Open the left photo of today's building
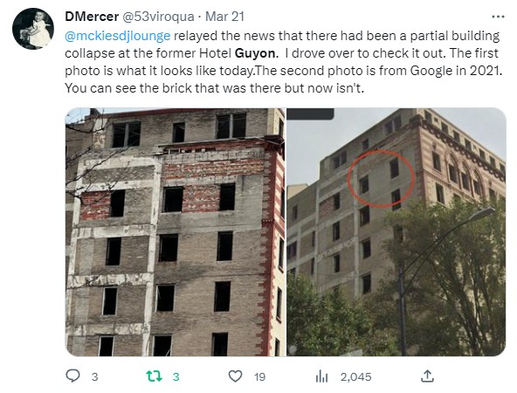The image size is (517, 393). [176, 232]
